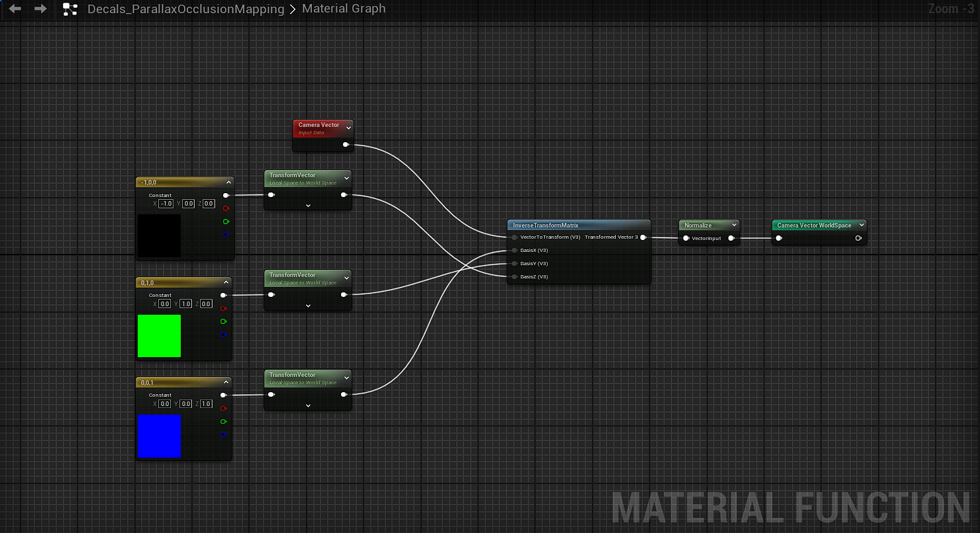Select Decals_ParallaxOcclusionMapping in the breadcrumb
Screen dimensions: 980x533
click(x=185, y=9)
